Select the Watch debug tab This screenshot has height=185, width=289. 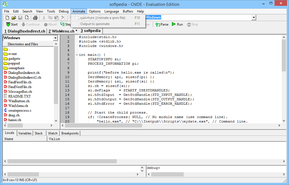point(53,133)
